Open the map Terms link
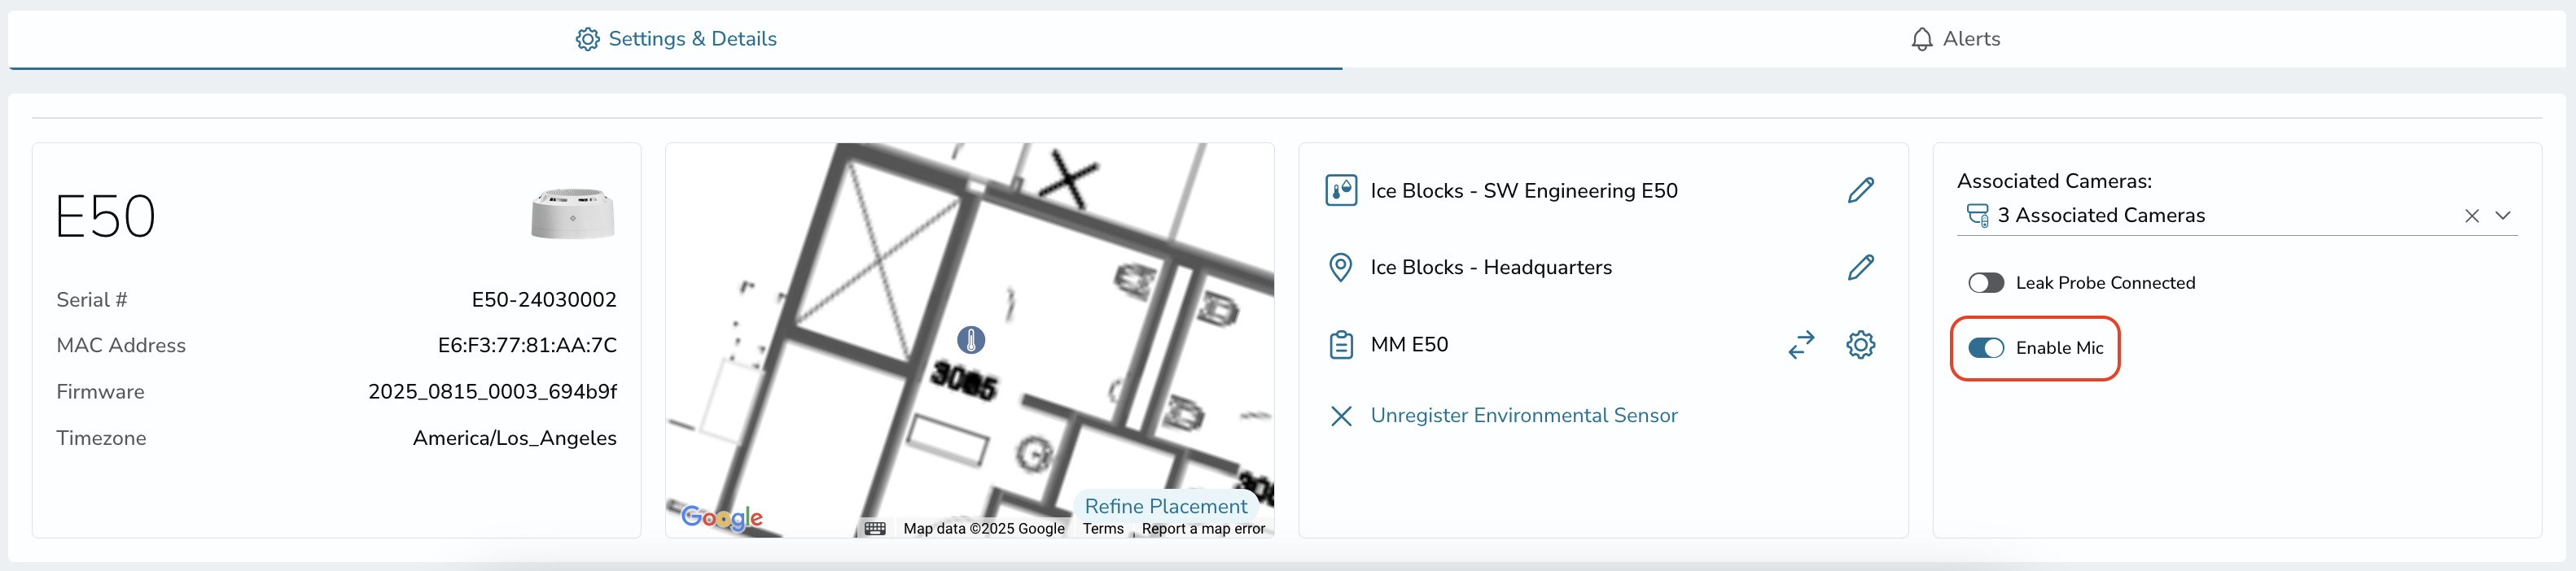 pyautogui.click(x=1103, y=529)
